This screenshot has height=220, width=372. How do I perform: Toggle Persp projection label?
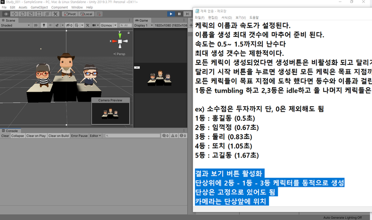coord(120,54)
